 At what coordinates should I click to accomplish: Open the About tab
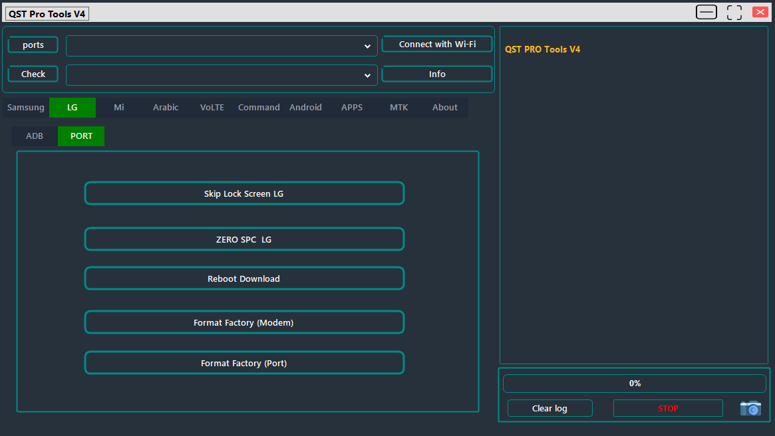point(444,107)
